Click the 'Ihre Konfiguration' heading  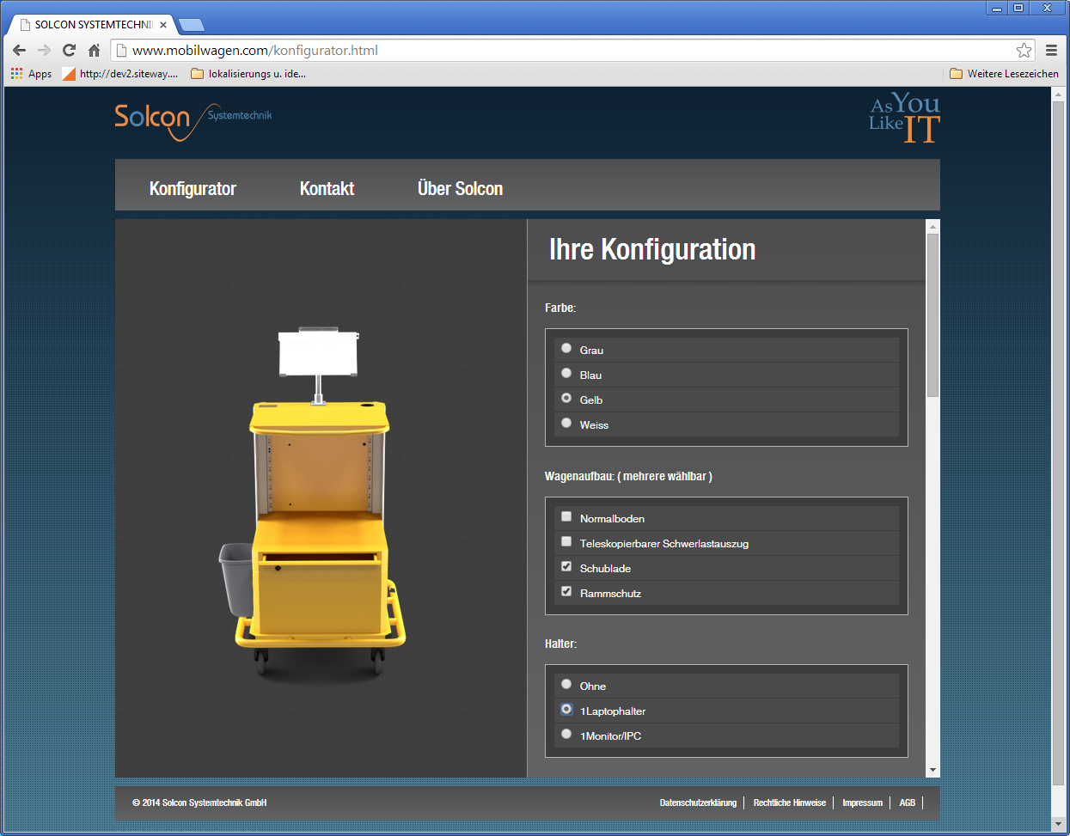click(652, 250)
